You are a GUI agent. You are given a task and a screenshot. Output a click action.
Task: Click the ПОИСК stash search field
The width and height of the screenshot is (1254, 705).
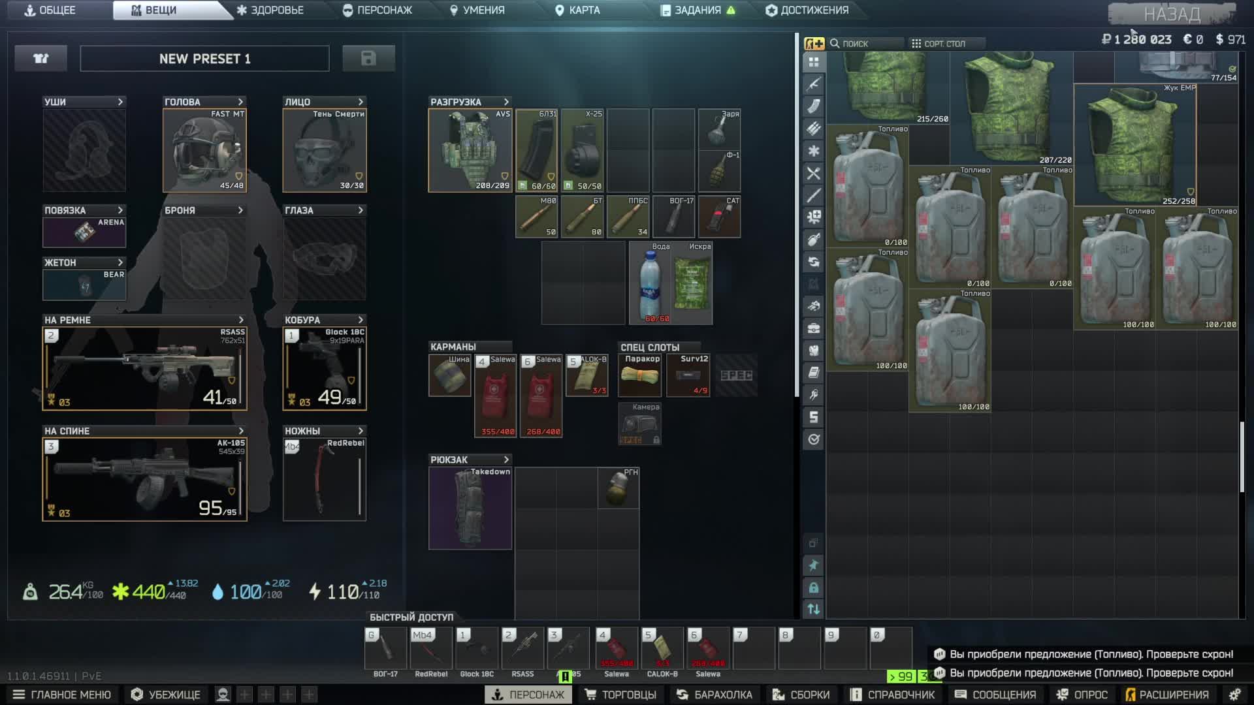(865, 44)
